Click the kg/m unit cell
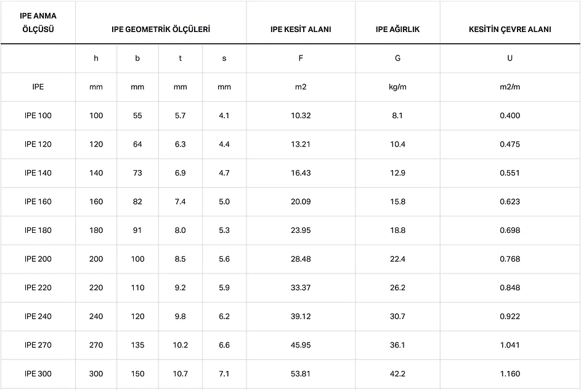This screenshot has width=581, height=390. click(397, 87)
